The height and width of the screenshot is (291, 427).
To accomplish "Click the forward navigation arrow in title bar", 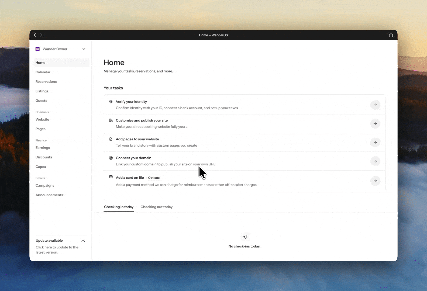I will (41, 35).
